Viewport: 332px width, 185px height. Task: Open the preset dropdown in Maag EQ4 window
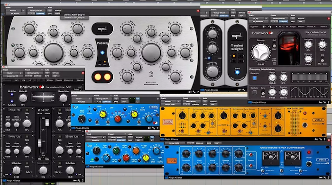pyautogui.click(x=117, y=137)
